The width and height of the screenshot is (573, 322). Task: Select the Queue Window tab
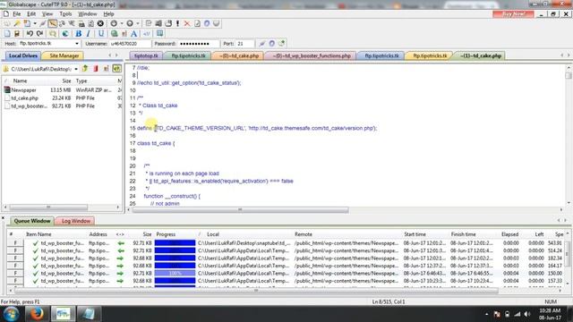pos(32,221)
